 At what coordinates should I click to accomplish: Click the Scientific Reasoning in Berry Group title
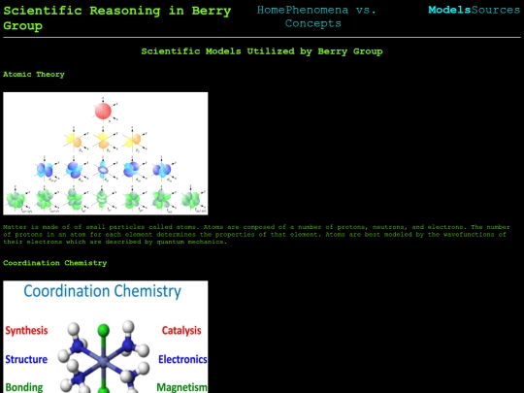pos(117,18)
